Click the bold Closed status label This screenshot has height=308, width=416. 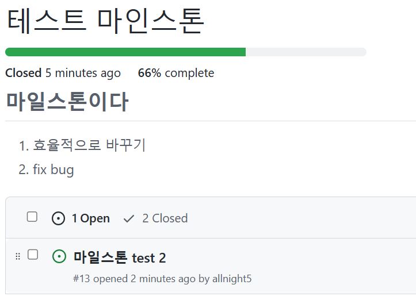(24, 73)
